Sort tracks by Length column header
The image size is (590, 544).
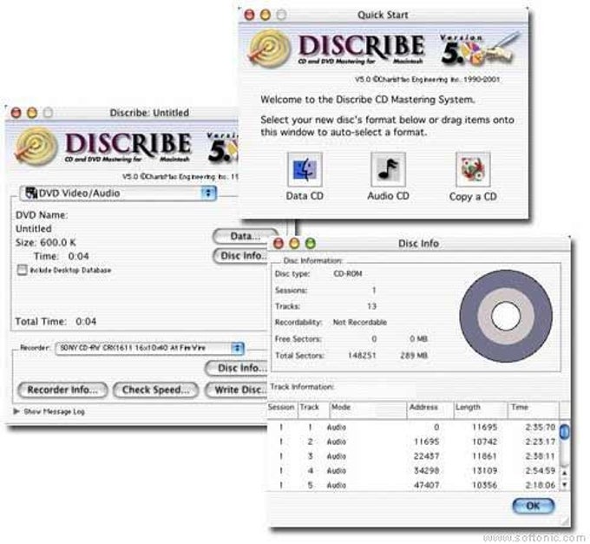coord(481,410)
